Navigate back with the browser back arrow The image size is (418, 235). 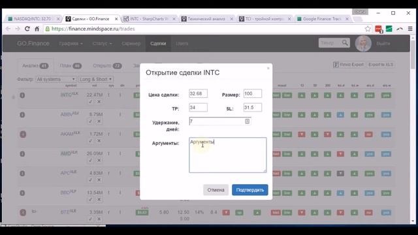coord(8,29)
